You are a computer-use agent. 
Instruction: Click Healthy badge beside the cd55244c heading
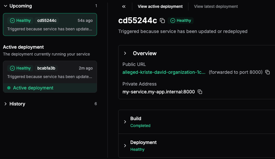(181, 21)
